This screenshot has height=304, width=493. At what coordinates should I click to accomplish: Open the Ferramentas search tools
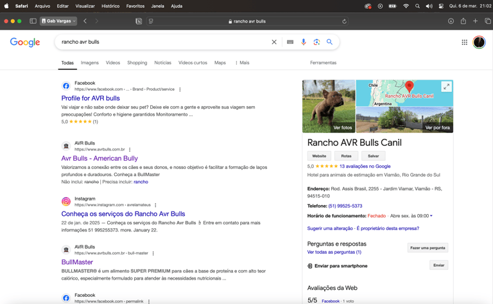tap(324, 62)
